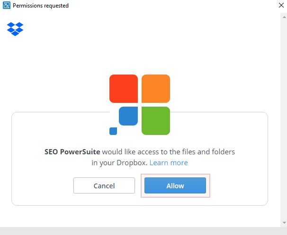Click the green square of SEO PowerSuite logo
The image size is (287, 235).
[x=156, y=121]
